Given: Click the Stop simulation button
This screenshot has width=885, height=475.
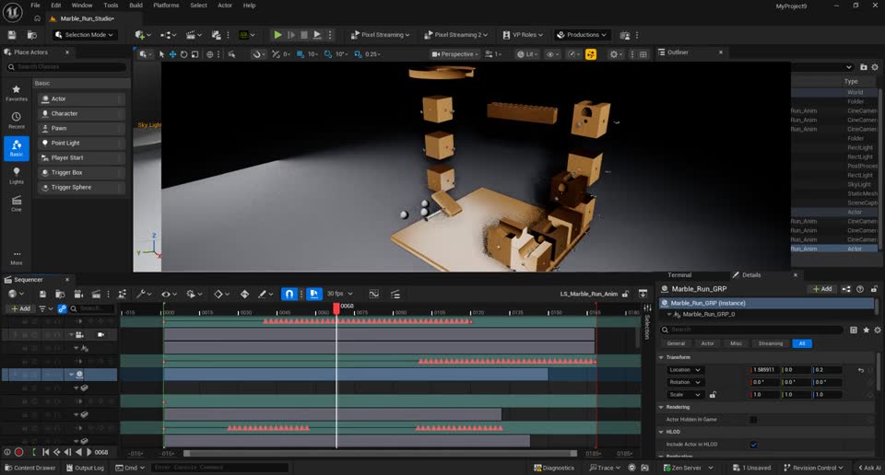Looking at the screenshot, I should coord(303,35).
